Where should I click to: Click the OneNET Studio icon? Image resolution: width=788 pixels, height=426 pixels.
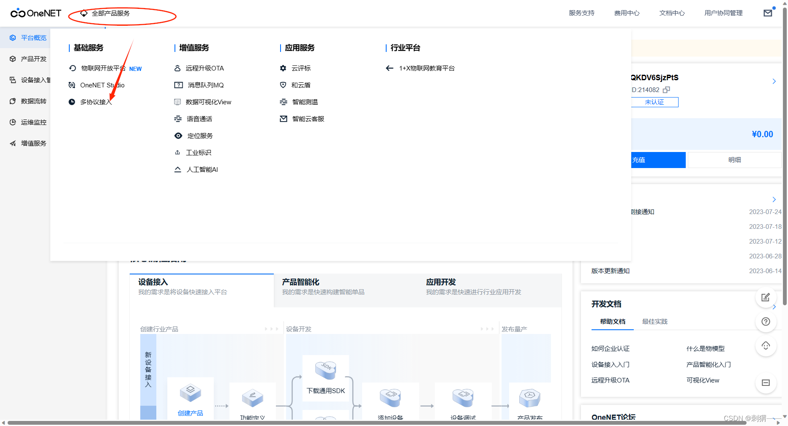coord(72,85)
